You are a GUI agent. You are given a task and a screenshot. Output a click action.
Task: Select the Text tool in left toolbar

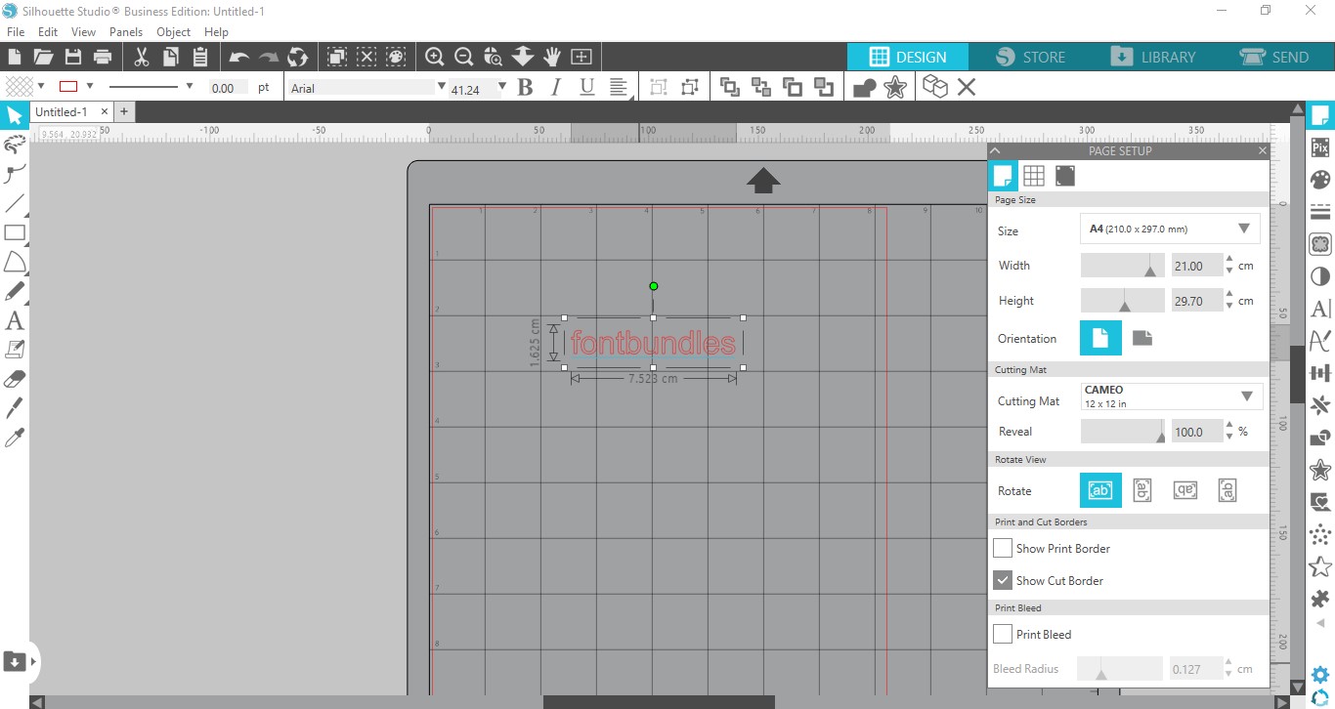click(15, 320)
